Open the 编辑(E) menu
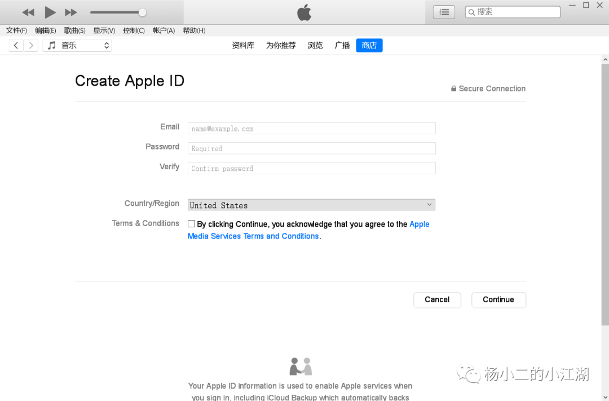The image size is (609, 401). (x=46, y=30)
